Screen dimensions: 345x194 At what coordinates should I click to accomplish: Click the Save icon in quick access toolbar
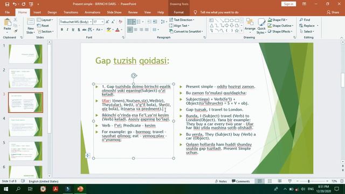[7, 4]
